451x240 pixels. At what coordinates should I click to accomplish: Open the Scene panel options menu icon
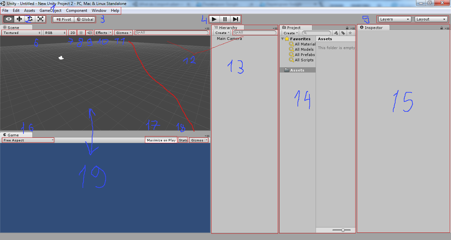tap(207, 28)
